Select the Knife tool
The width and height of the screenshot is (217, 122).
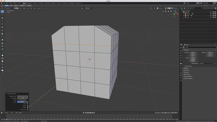pos(2,52)
